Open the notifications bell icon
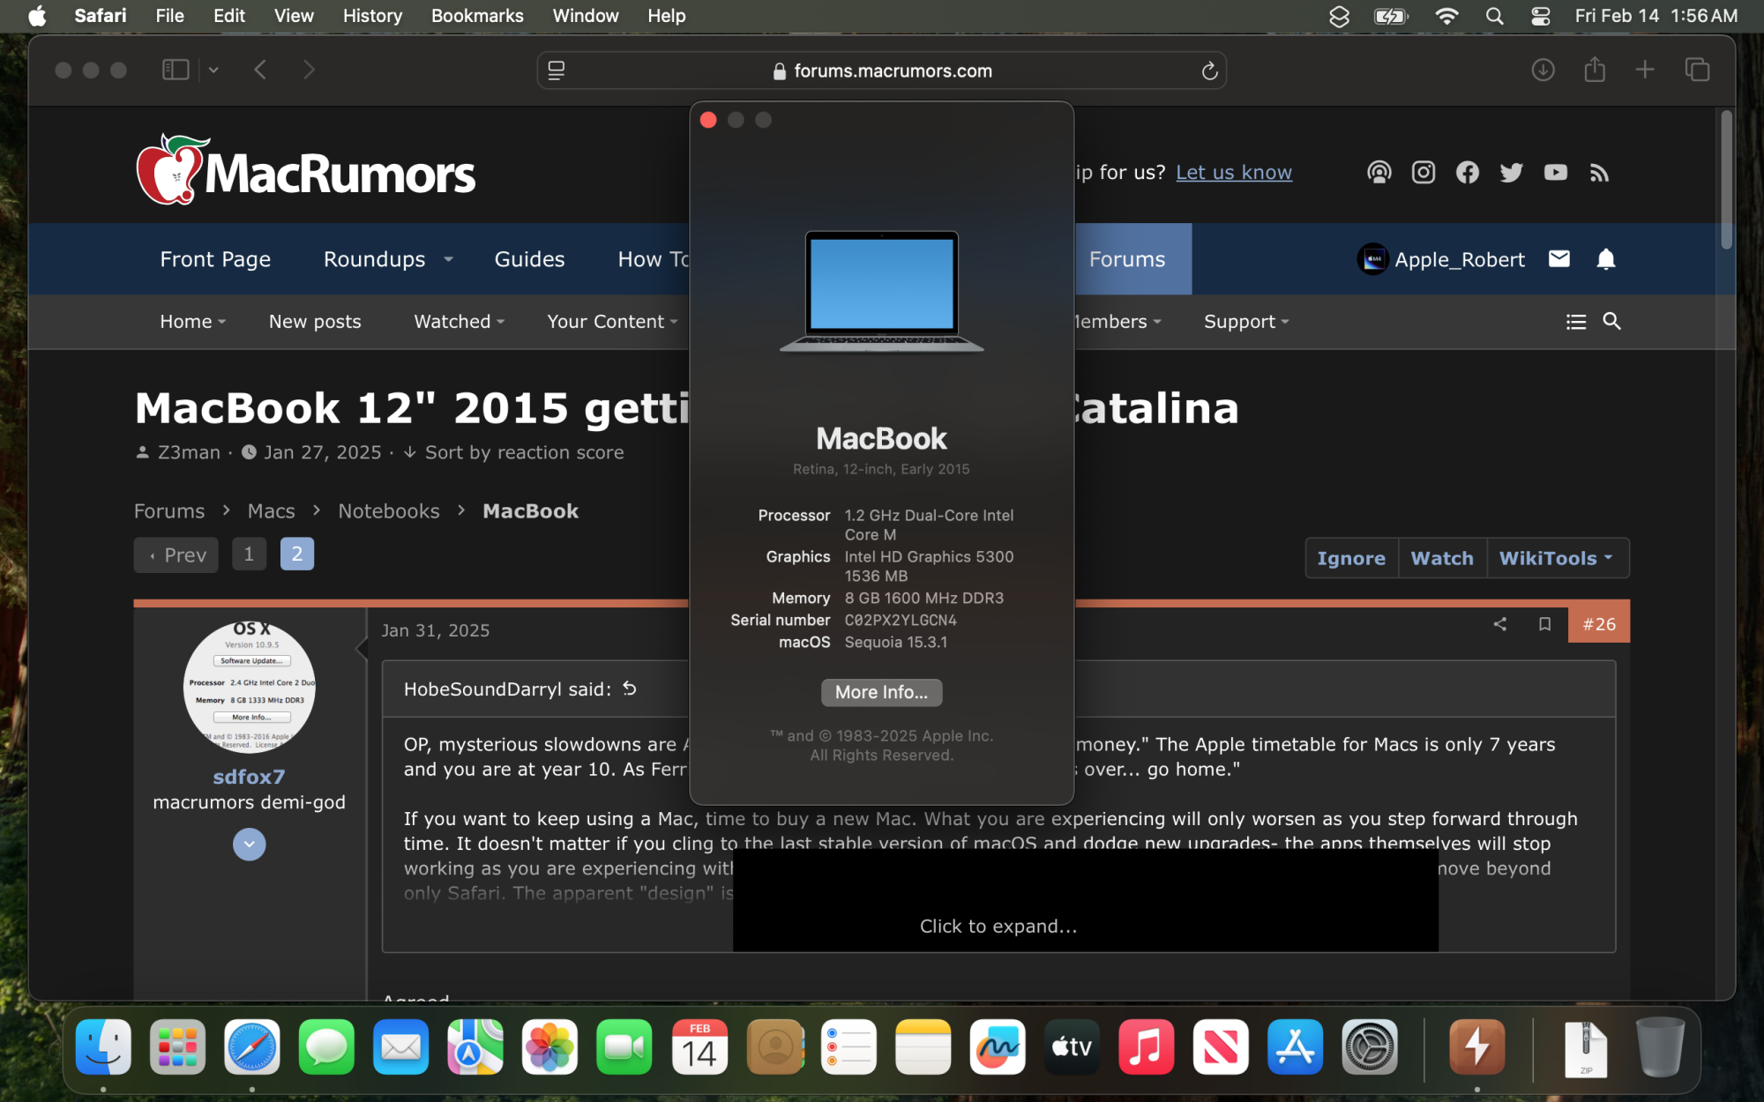 [x=1605, y=259]
